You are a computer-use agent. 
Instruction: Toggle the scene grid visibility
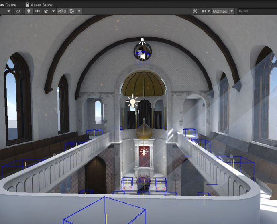(72, 11)
